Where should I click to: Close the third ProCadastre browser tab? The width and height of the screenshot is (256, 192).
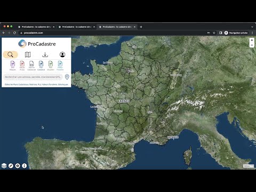(134, 27)
